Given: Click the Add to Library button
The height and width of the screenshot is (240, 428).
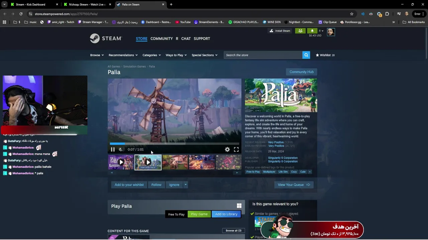Looking at the screenshot, I should tap(226, 214).
